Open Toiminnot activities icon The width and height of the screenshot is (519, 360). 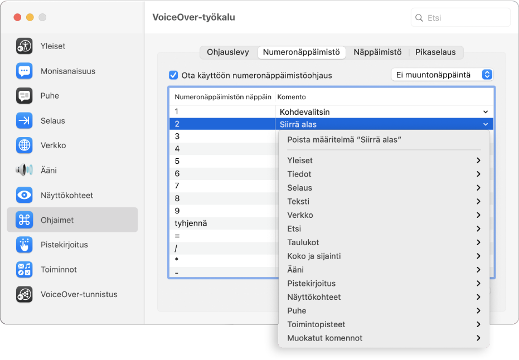[x=23, y=269]
